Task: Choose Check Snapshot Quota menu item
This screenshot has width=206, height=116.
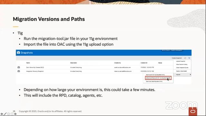Action: pyautogui.click(x=182, y=68)
